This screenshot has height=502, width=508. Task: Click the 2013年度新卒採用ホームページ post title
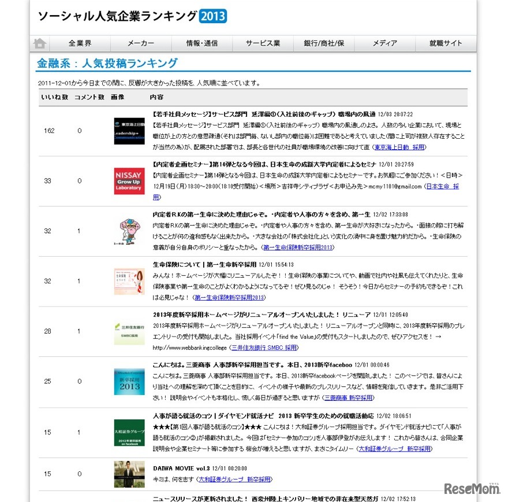tap(262, 315)
